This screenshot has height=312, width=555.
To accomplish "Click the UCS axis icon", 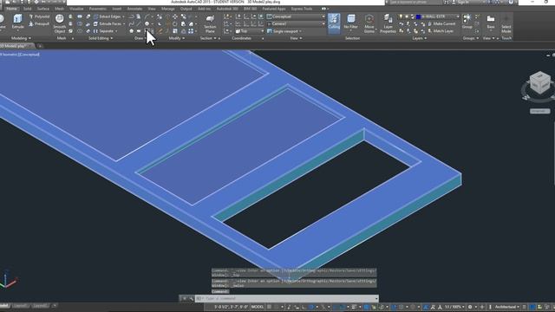I will [x=9, y=281].
